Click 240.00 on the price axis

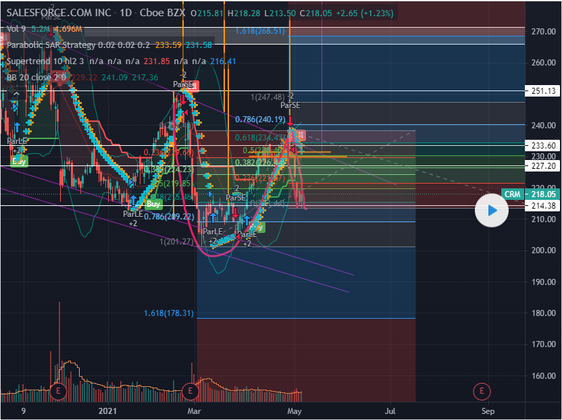point(544,126)
